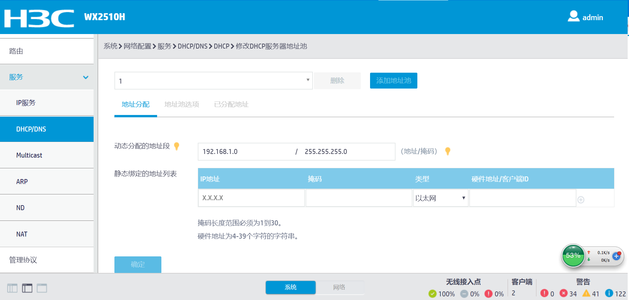Select DHCP/DNS in the sidebar
Image resolution: width=629 pixels, height=300 pixels.
(x=47, y=129)
